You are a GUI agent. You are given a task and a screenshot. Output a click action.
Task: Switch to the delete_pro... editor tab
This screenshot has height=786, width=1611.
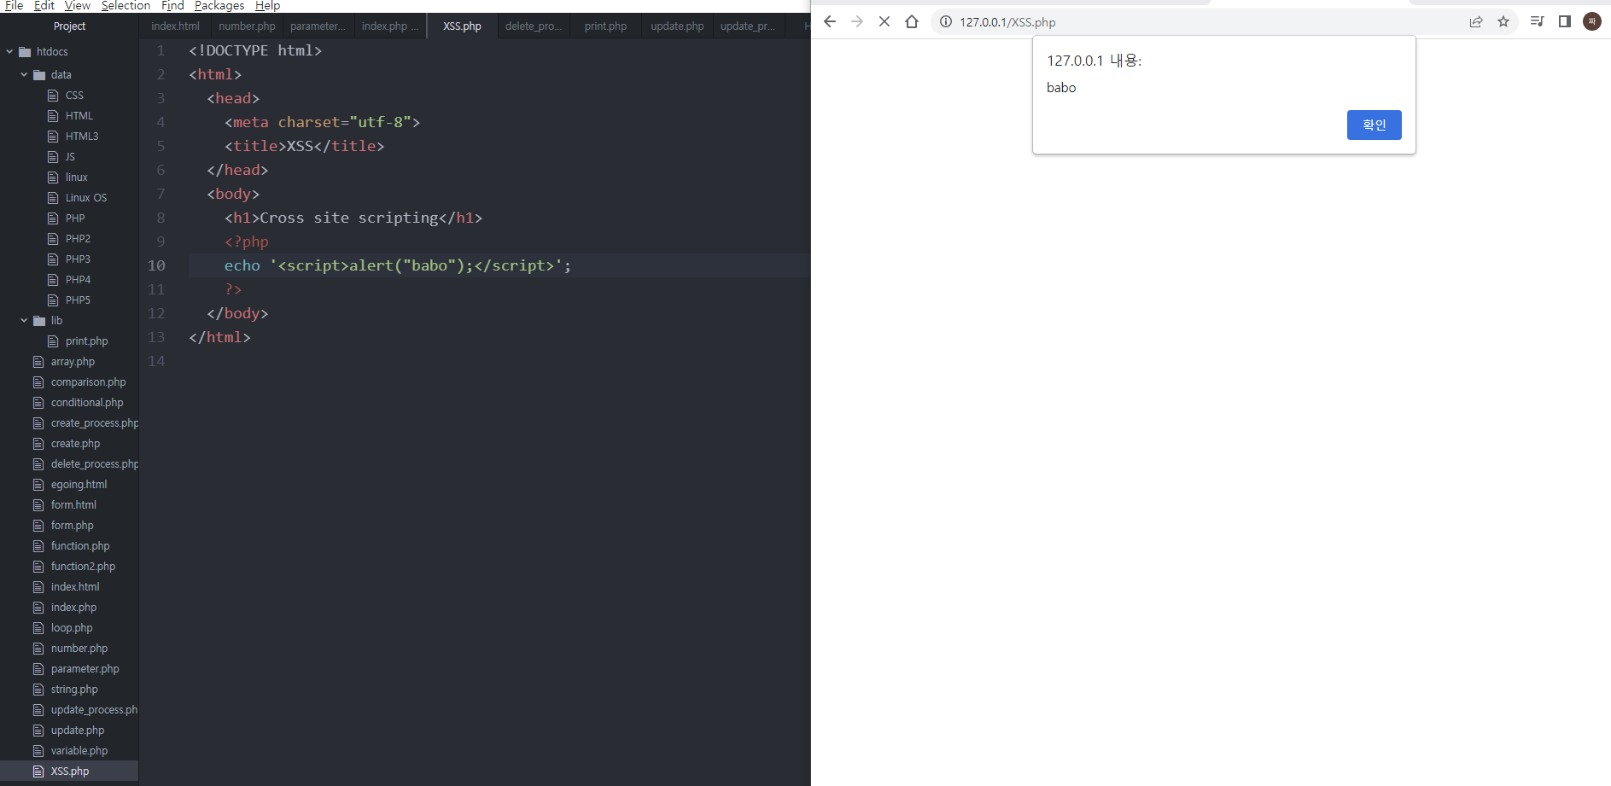tap(534, 26)
